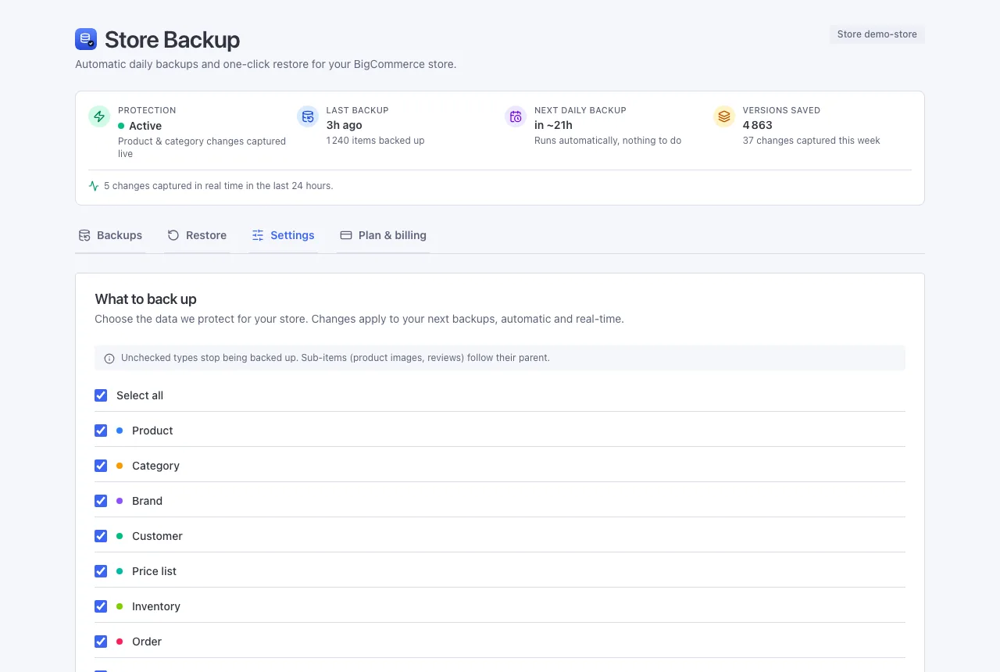The image size is (1000, 672).
Task: Click the purple Next Daily Backup calendar icon
Action: pos(516,116)
